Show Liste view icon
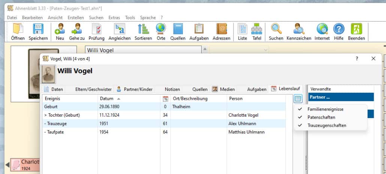The width and height of the screenshot is (386, 174). point(242,29)
